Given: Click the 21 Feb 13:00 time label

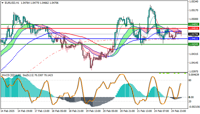Looking at the screenshot, I should (145, 111).
